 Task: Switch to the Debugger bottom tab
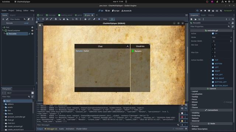point(51,129)
